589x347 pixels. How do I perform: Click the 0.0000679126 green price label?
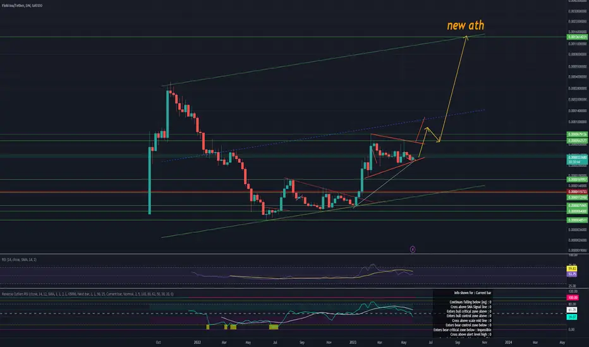(577, 134)
